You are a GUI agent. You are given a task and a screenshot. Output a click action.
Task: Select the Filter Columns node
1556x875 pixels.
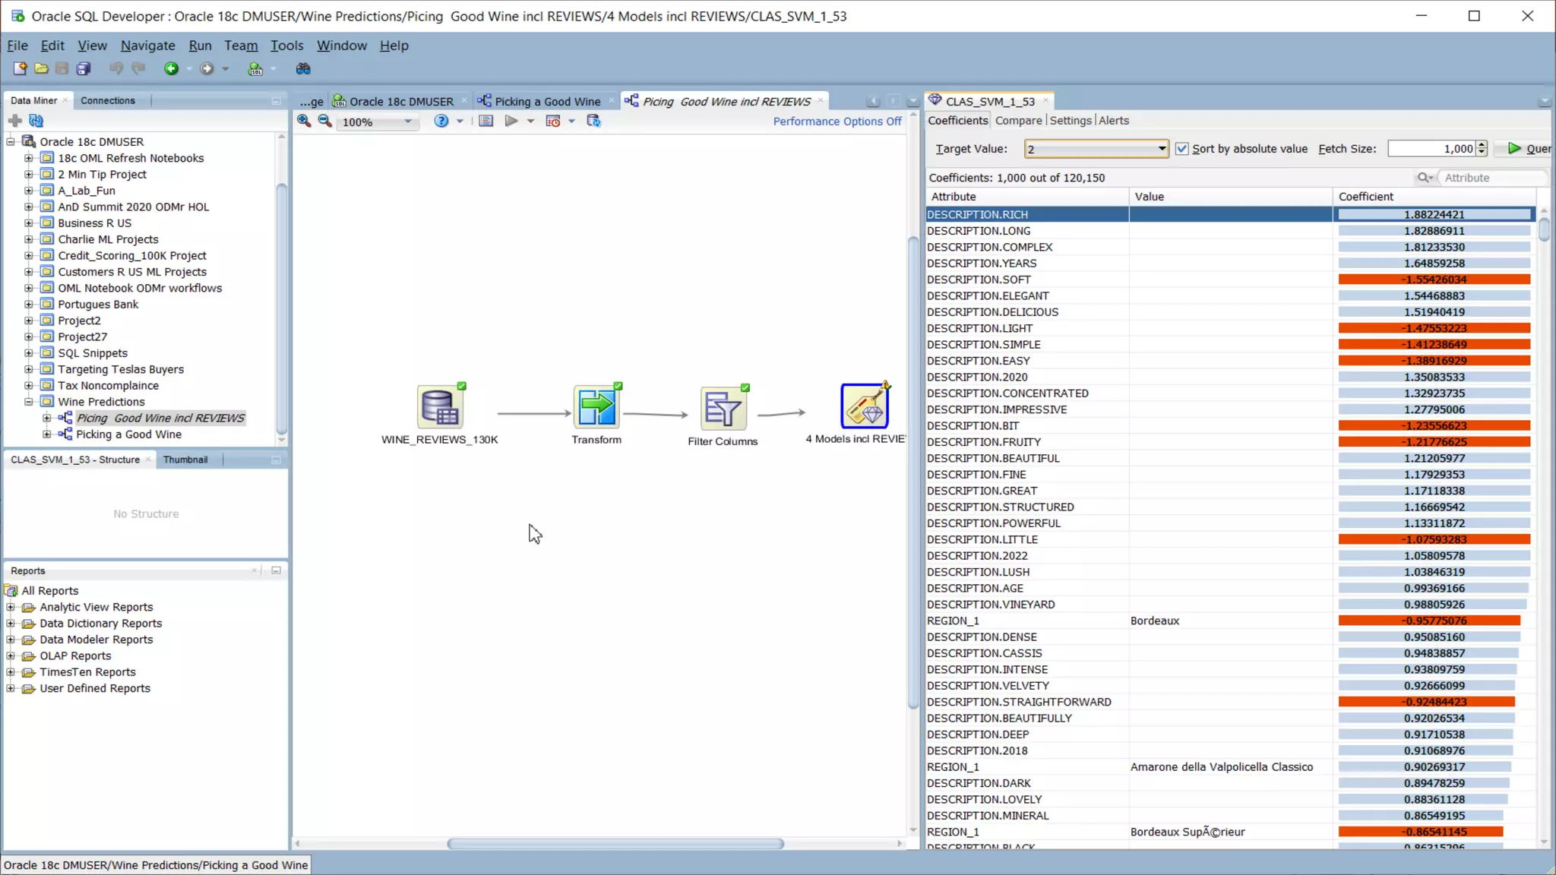(x=723, y=409)
